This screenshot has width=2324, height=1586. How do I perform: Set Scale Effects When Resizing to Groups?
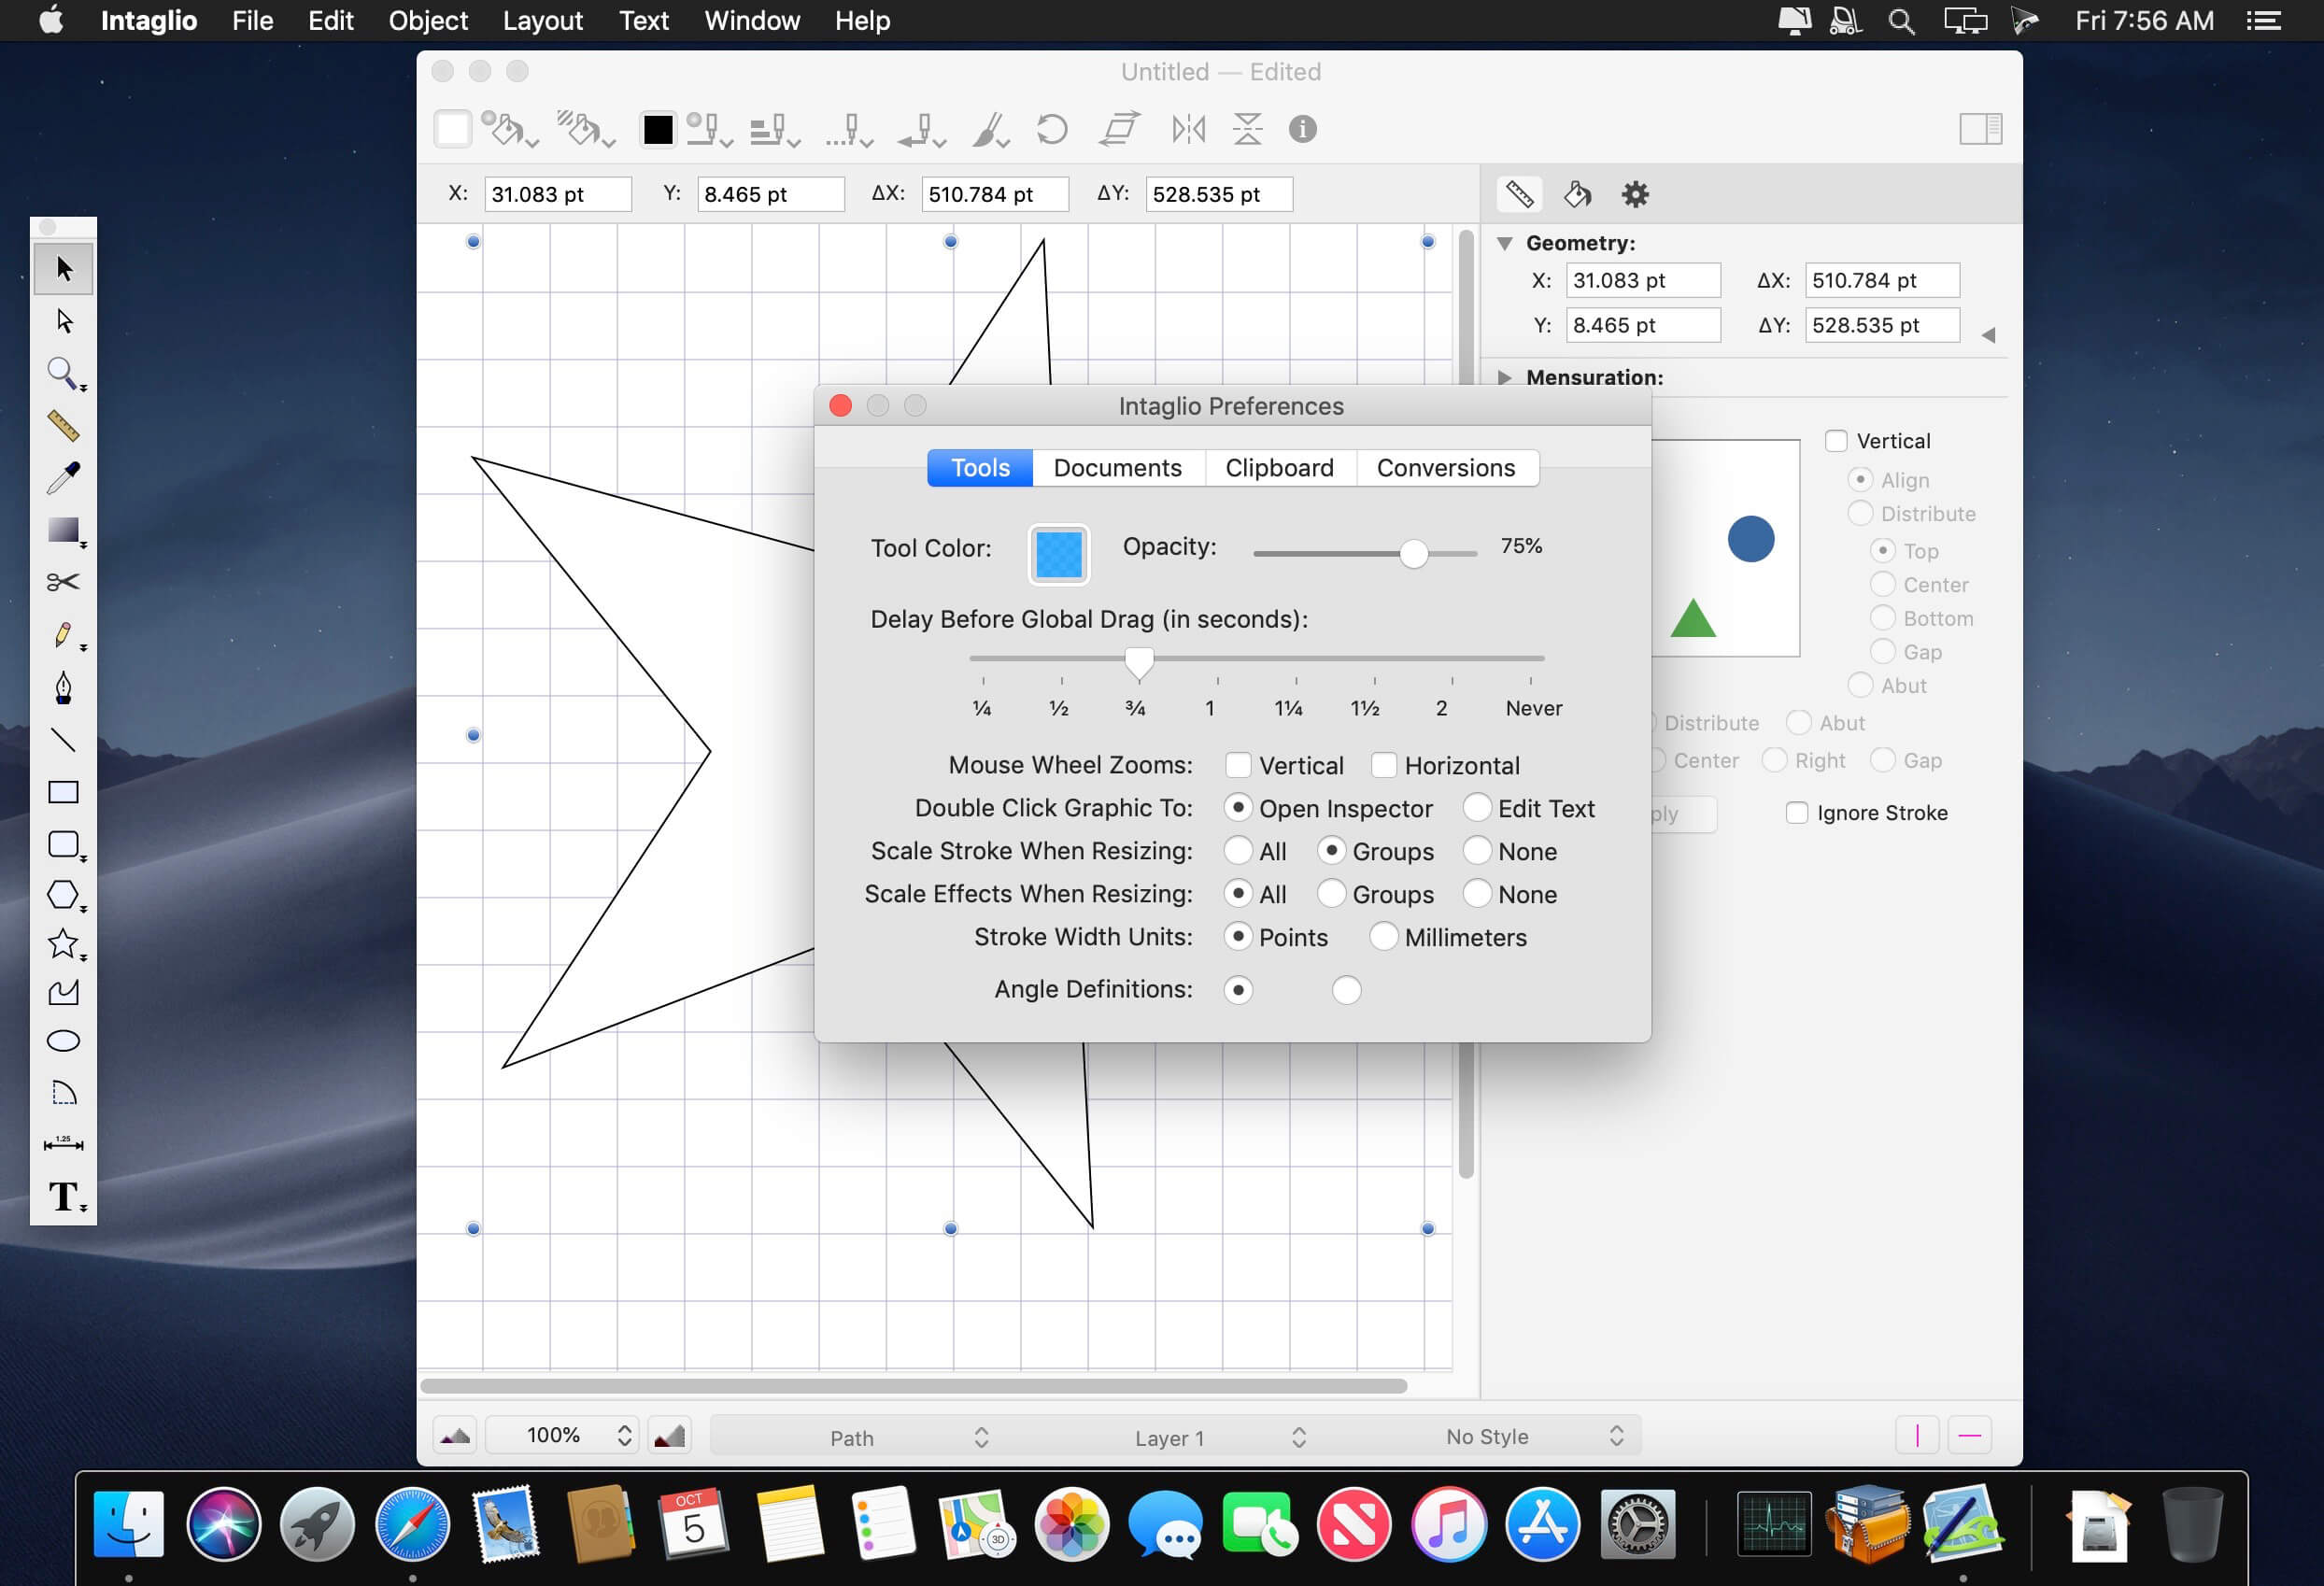[1331, 893]
